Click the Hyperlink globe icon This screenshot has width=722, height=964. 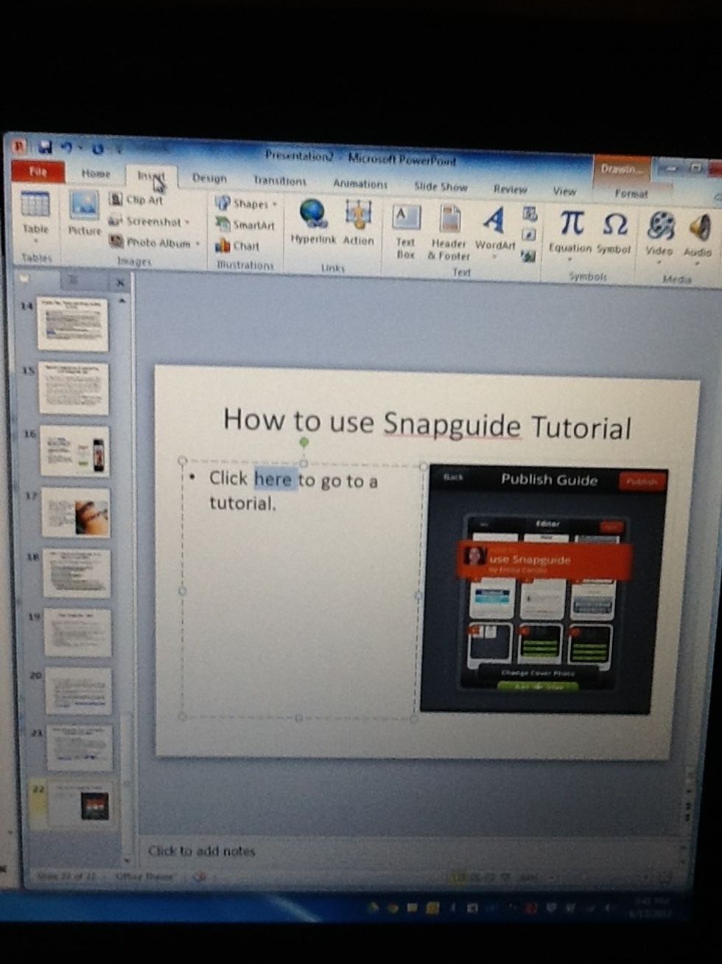point(313,213)
